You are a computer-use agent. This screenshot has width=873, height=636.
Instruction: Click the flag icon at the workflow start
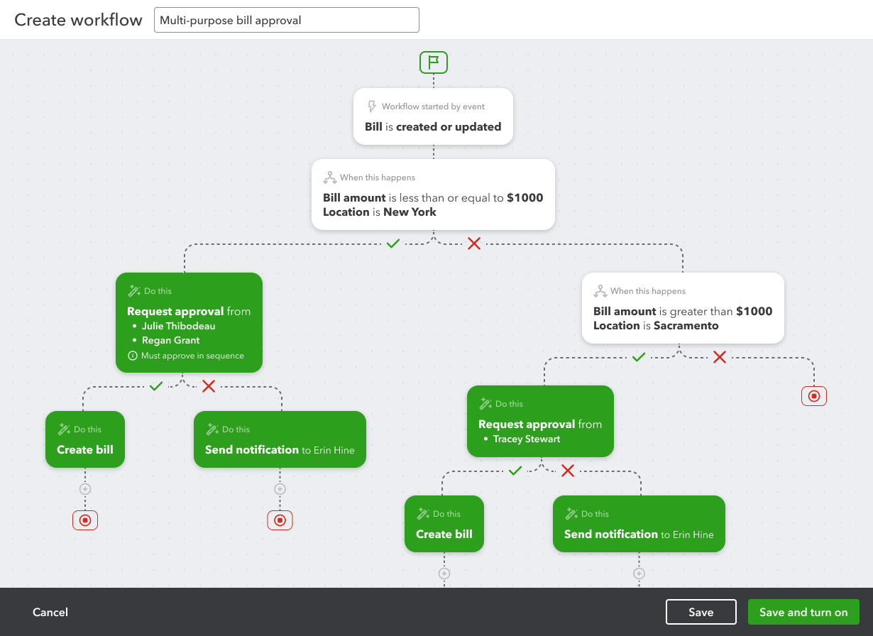(x=433, y=62)
